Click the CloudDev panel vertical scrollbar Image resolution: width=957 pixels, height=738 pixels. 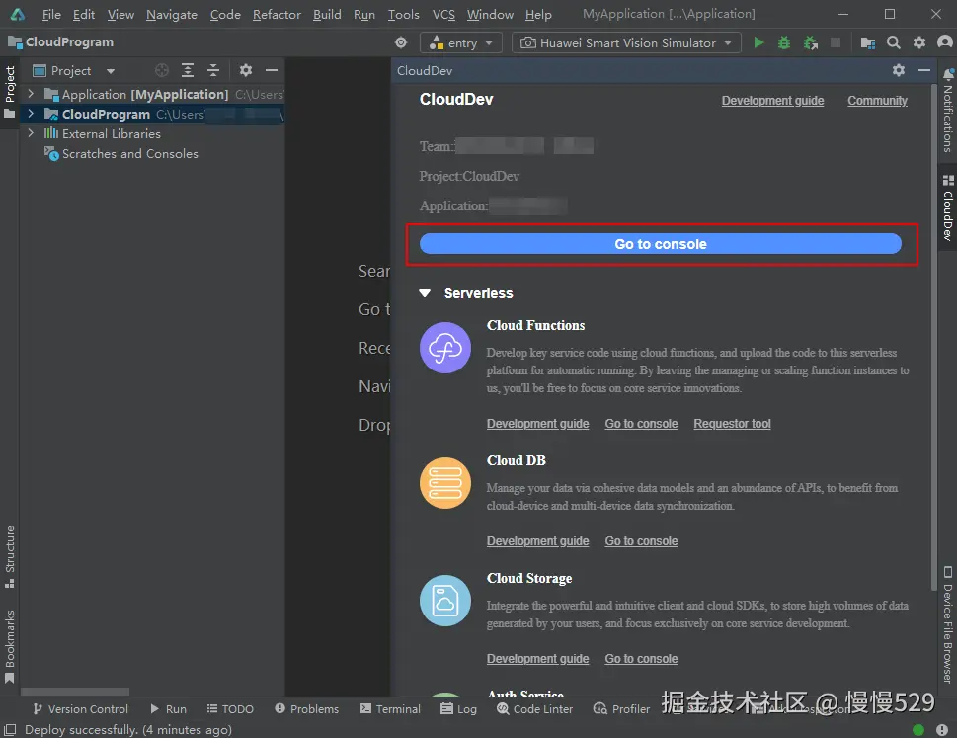pos(933,338)
